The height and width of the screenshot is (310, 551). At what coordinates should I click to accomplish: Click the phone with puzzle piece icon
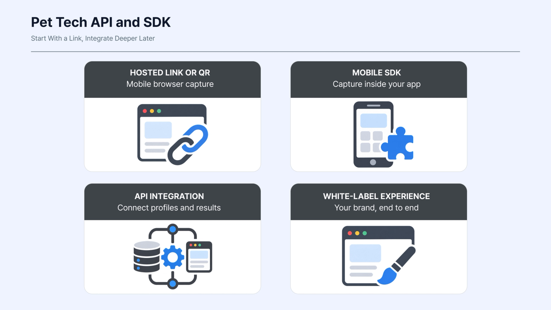(383, 134)
